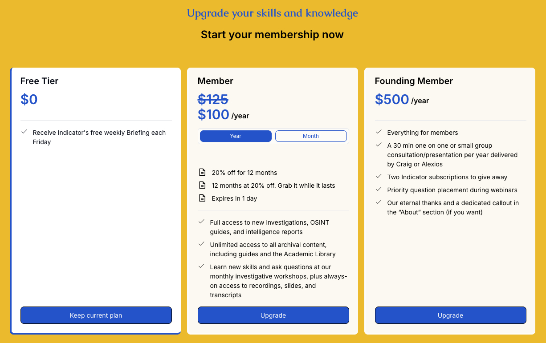
Task: Click the document icon beside "Expires in 1 day"
Action: point(202,198)
